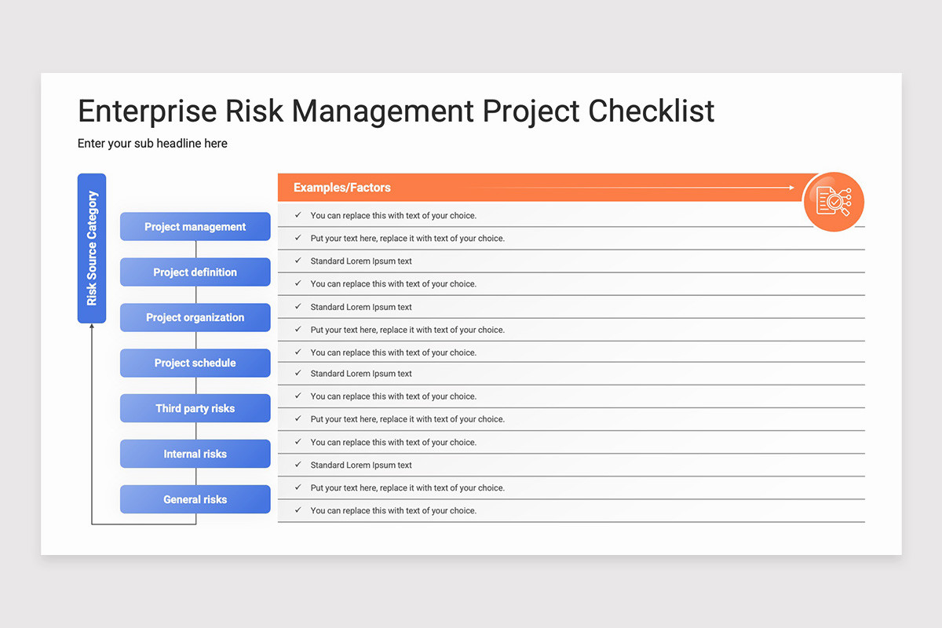Select the Internal risks category box

(195, 455)
